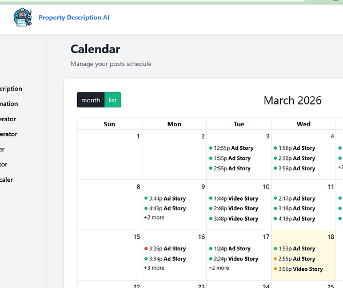The height and width of the screenshot is (288, 343).
Task: Click the Property Description AI logo icon
Action: 23,17
